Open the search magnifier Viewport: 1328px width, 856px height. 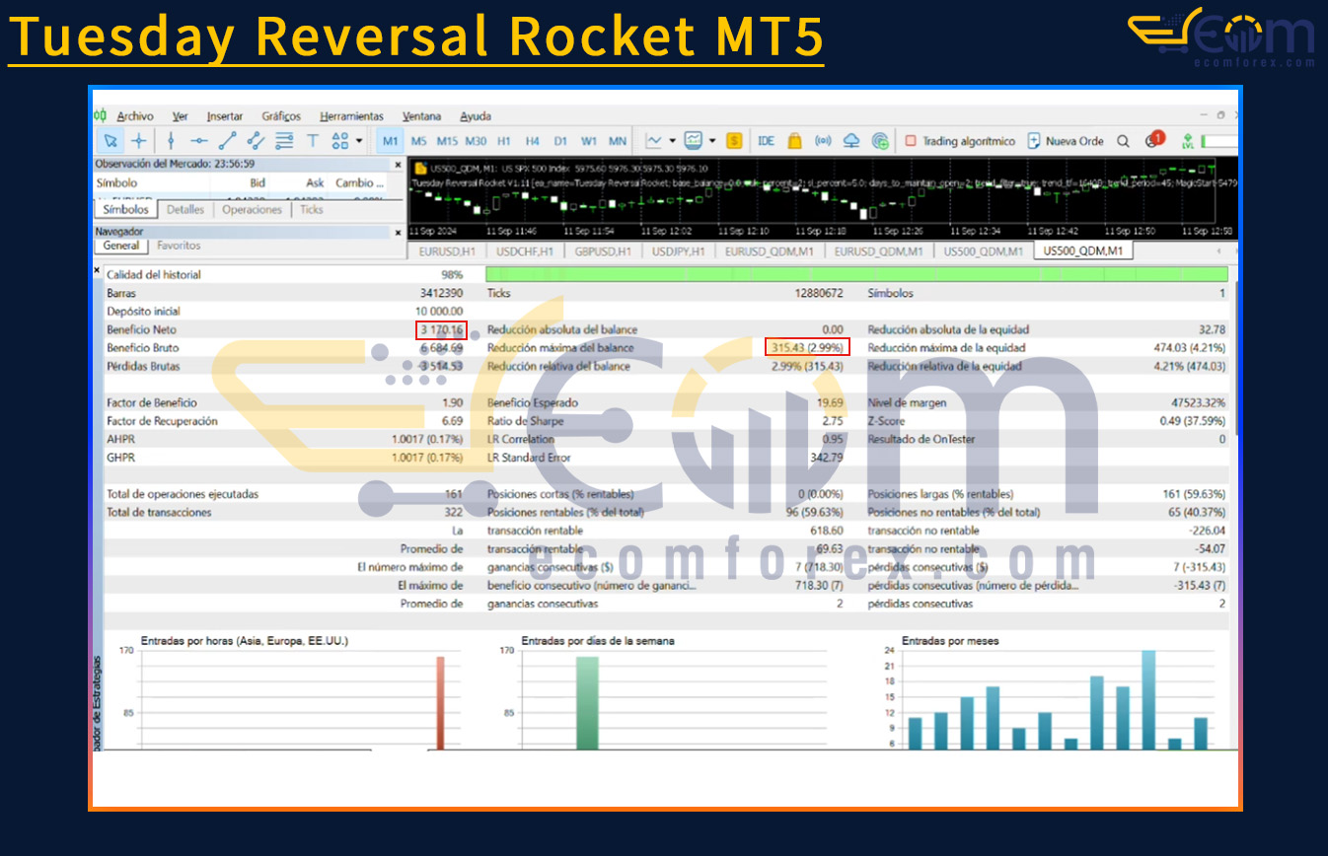tap(1123, 141)
